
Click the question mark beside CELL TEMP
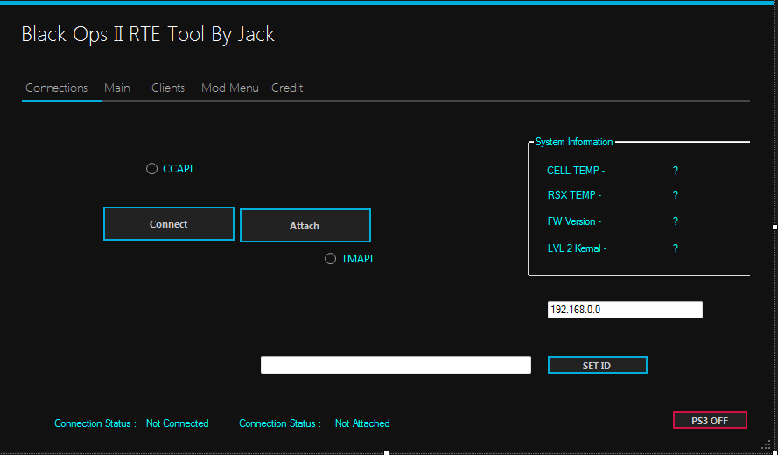(676, 171)
